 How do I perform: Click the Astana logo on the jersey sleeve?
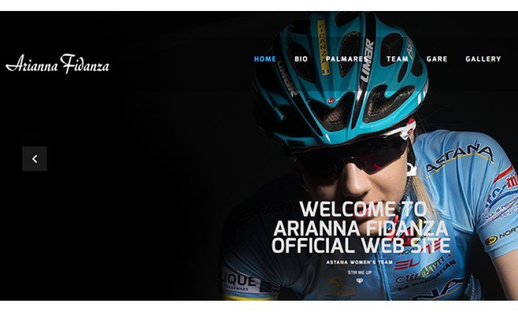(459, 158)
